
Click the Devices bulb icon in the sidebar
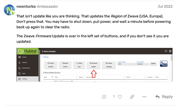pyautogui.click(x=19, y=63)
